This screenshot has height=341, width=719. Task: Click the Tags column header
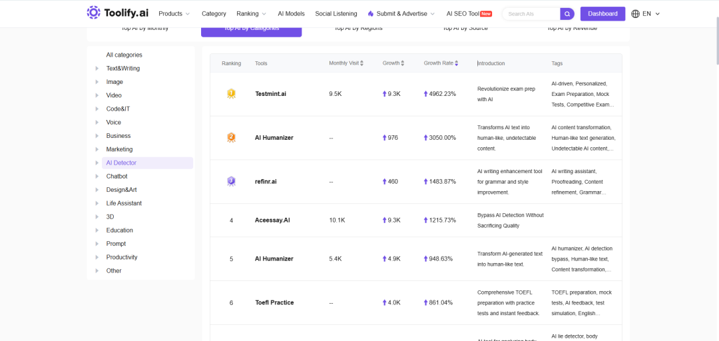click(x=557, y=63)
